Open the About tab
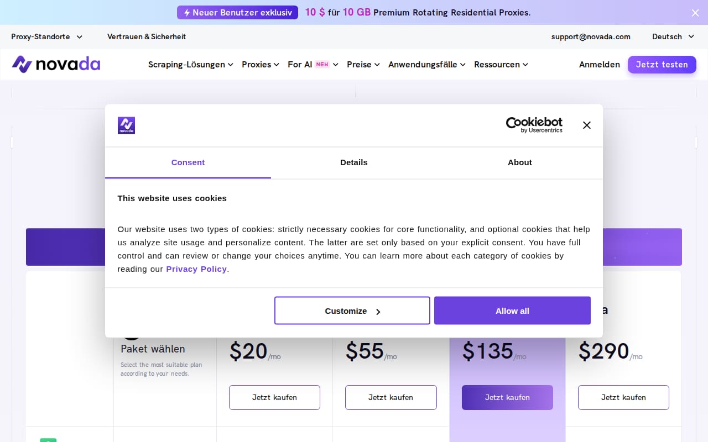This screenshot has height=442, width=708. (520, 162)
